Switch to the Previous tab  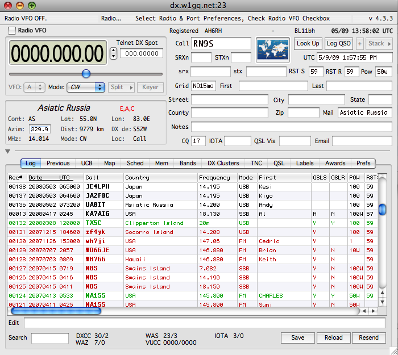tap(58, 164)
